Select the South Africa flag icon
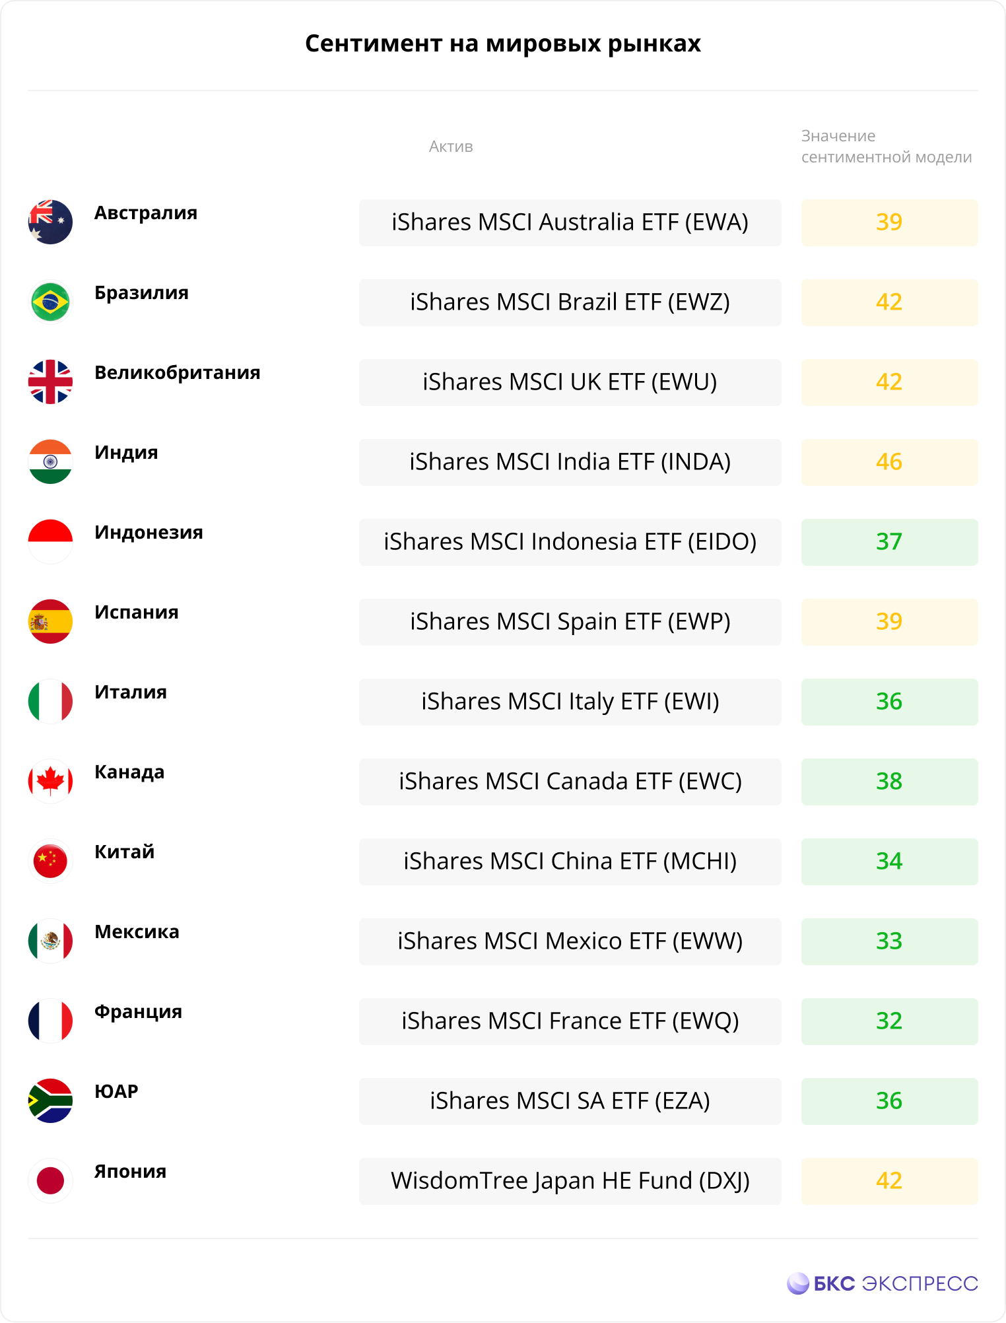 pos(50,1101)
